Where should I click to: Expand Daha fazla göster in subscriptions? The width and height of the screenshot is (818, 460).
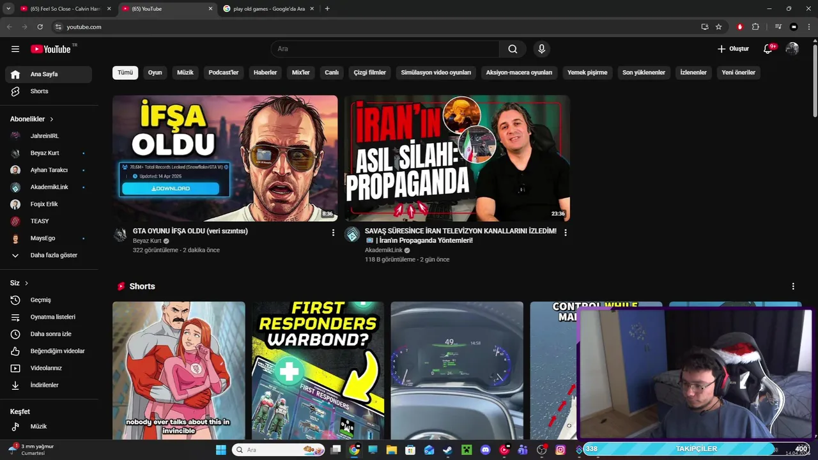pyautogui.click(x=49, y=256)
